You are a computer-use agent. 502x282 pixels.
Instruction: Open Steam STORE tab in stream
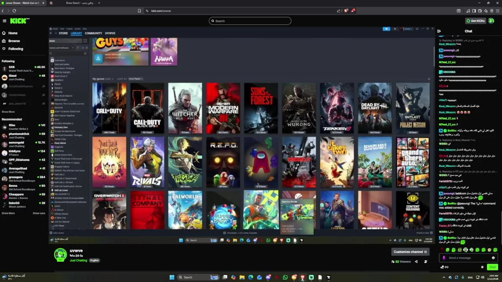tap(63, 33)
